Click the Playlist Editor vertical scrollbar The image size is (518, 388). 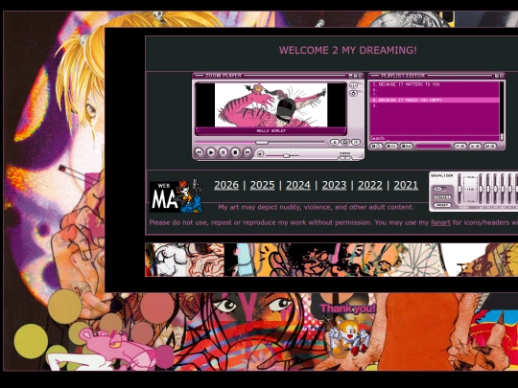[x=502, y=110]
